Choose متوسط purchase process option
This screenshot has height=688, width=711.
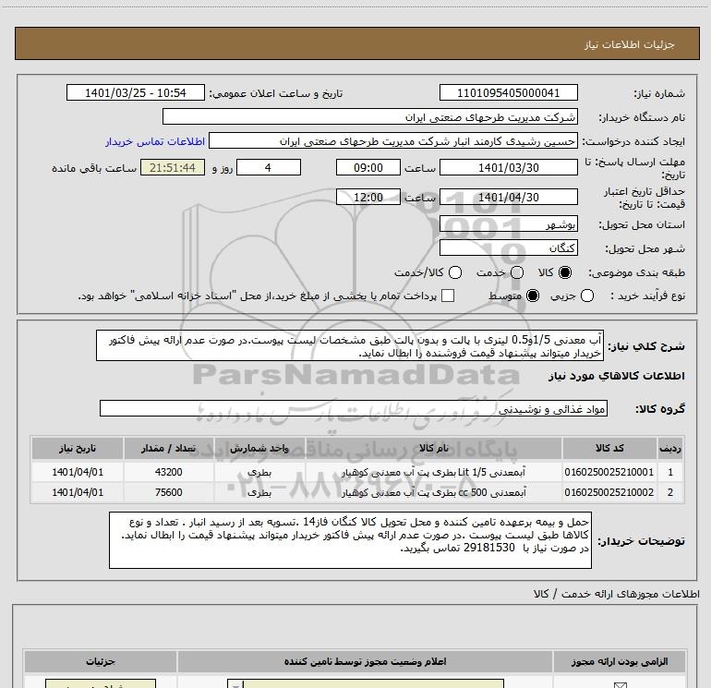coord(533,296)
